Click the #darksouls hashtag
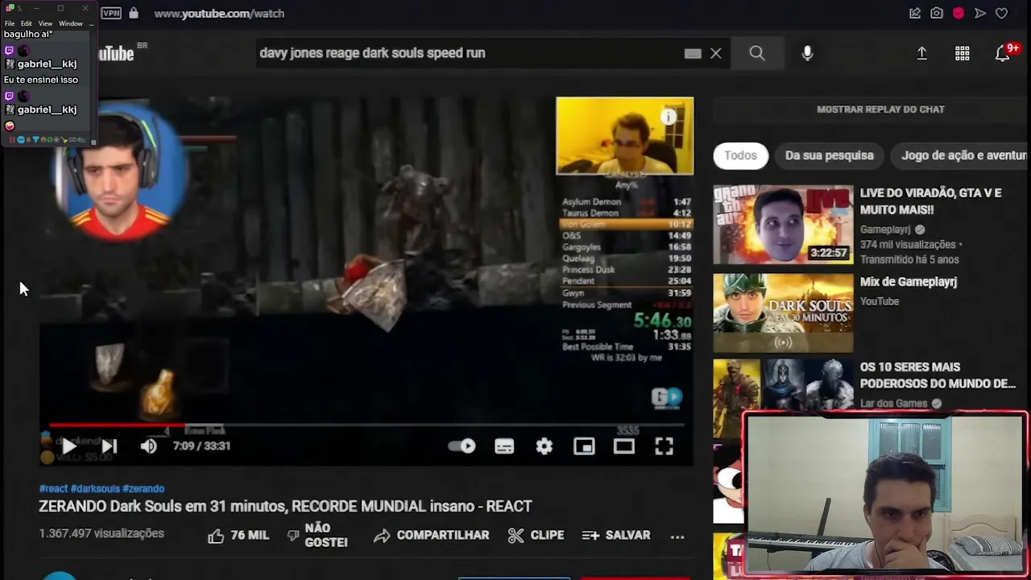The image size is (1031, 580). (95, 489)
